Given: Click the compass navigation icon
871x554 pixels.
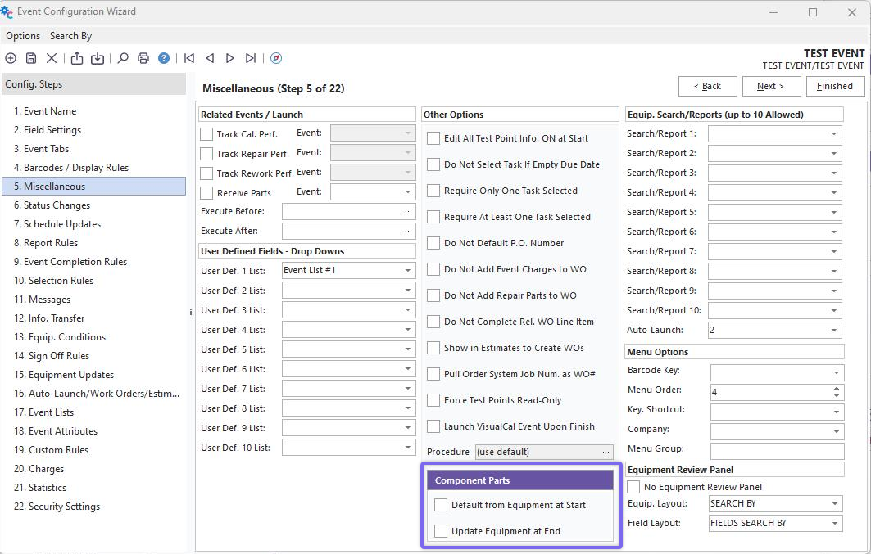Looking at the screenshot, I should click(276, 58).
